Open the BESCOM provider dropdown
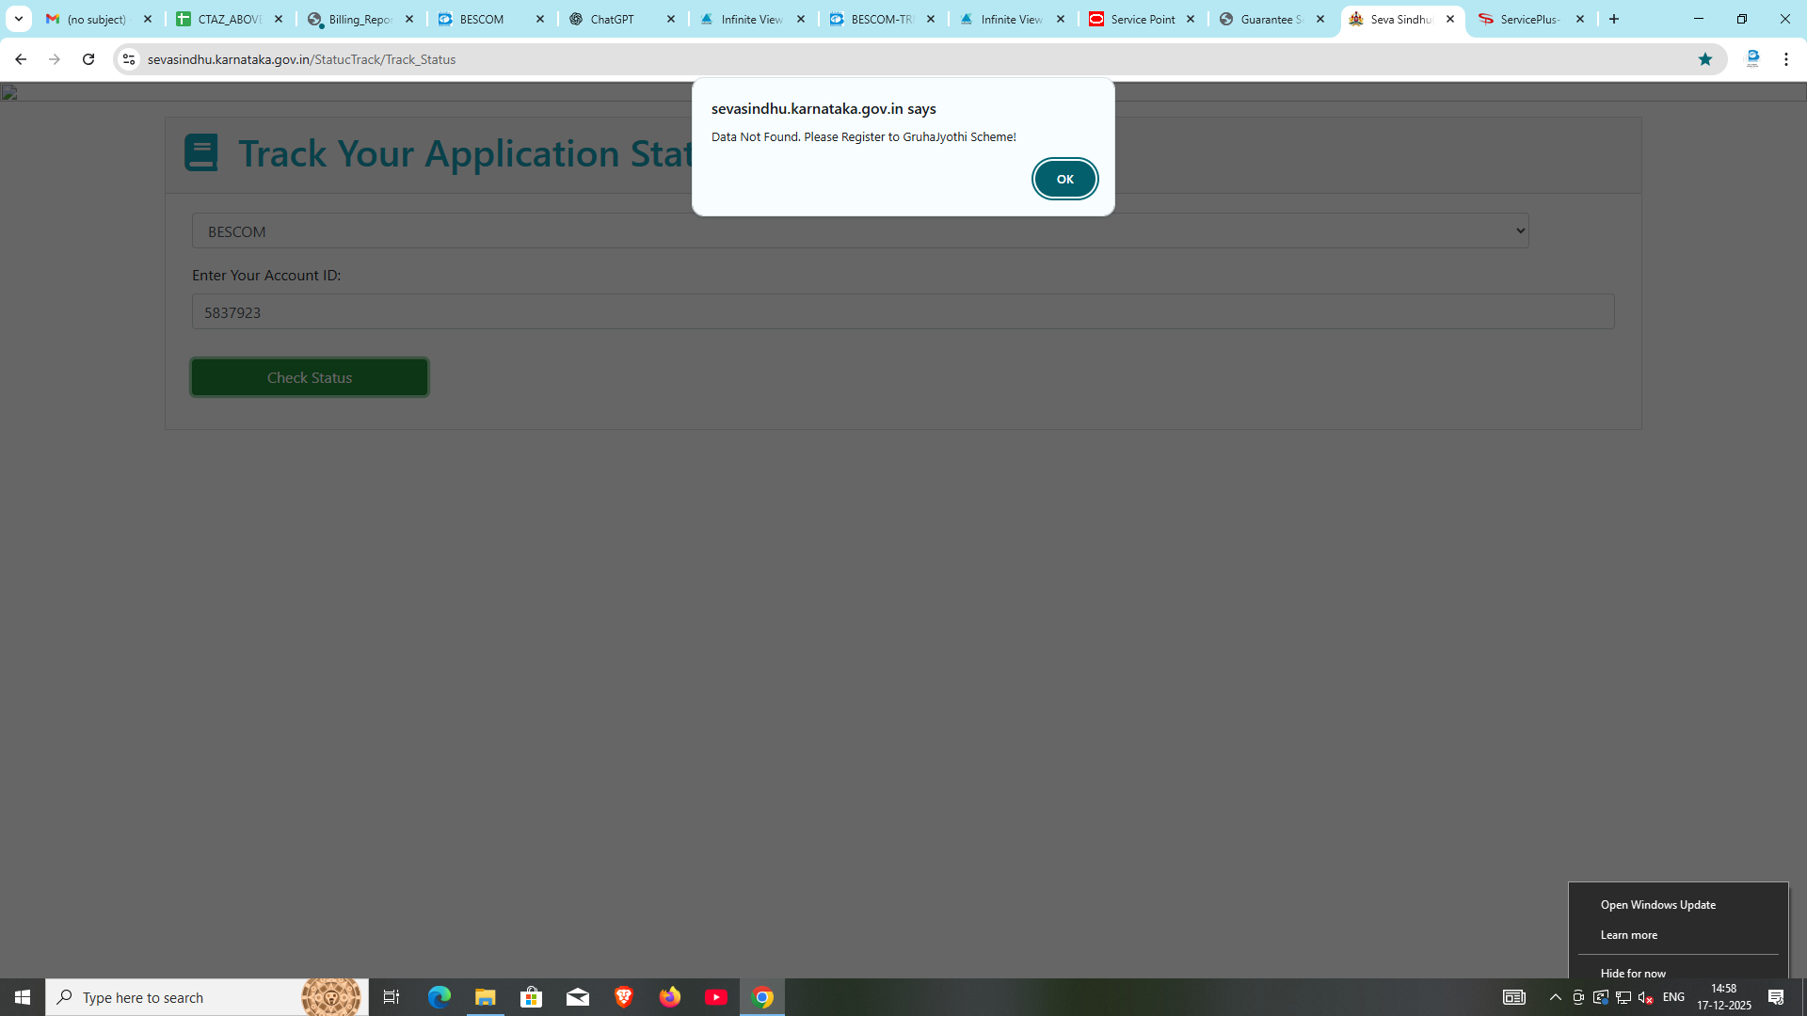1807x1016 pixels. 859,231
